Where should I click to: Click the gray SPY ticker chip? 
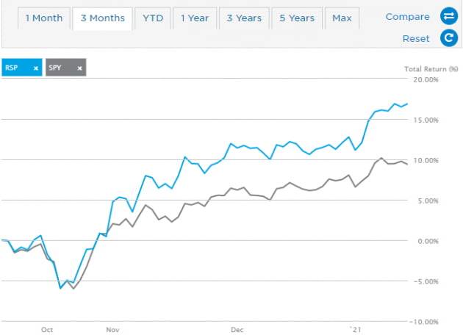click(x=60, y=68)
